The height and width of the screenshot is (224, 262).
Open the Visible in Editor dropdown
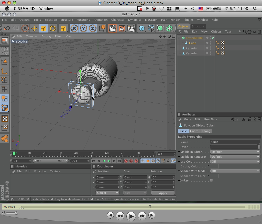click(x=235, y=152)
